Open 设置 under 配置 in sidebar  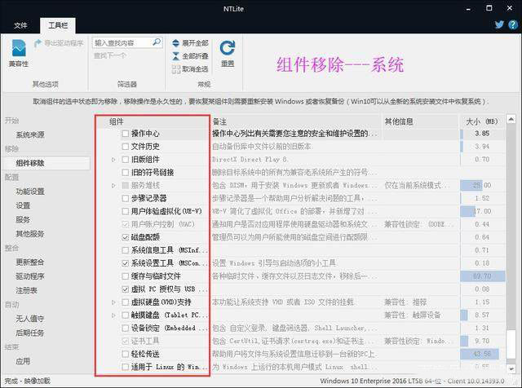23,205
